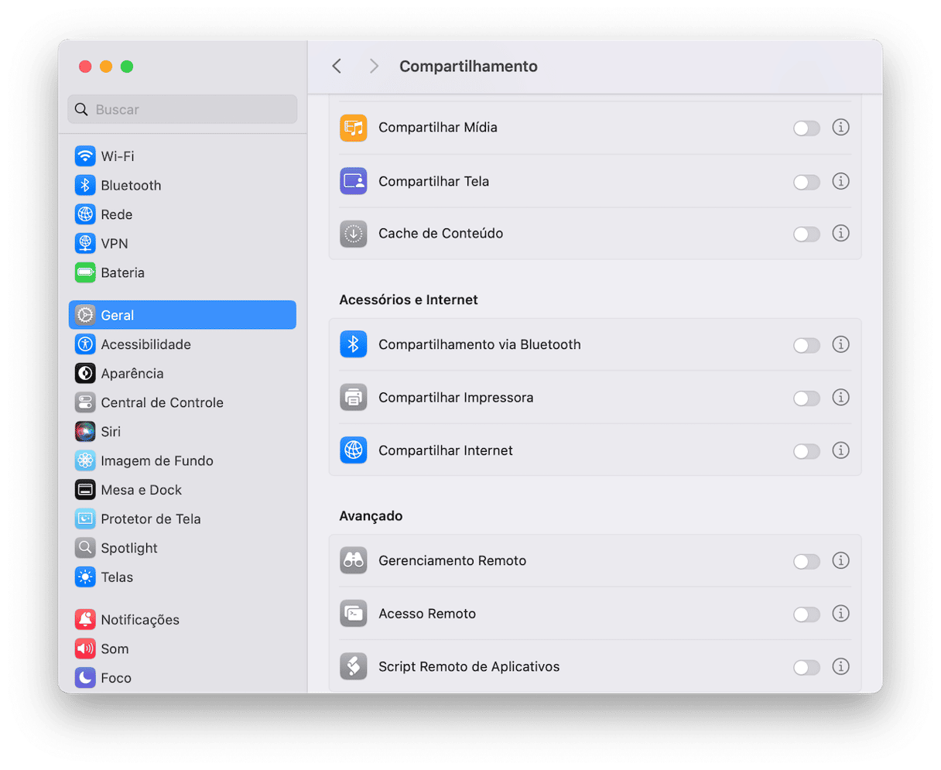Select Imagem de Fundo in sidebar
The height and width of the screenshot is (770, 941).
coord(183,460)
